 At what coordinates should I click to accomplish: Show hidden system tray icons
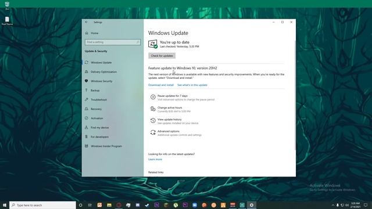click(333, 205)
